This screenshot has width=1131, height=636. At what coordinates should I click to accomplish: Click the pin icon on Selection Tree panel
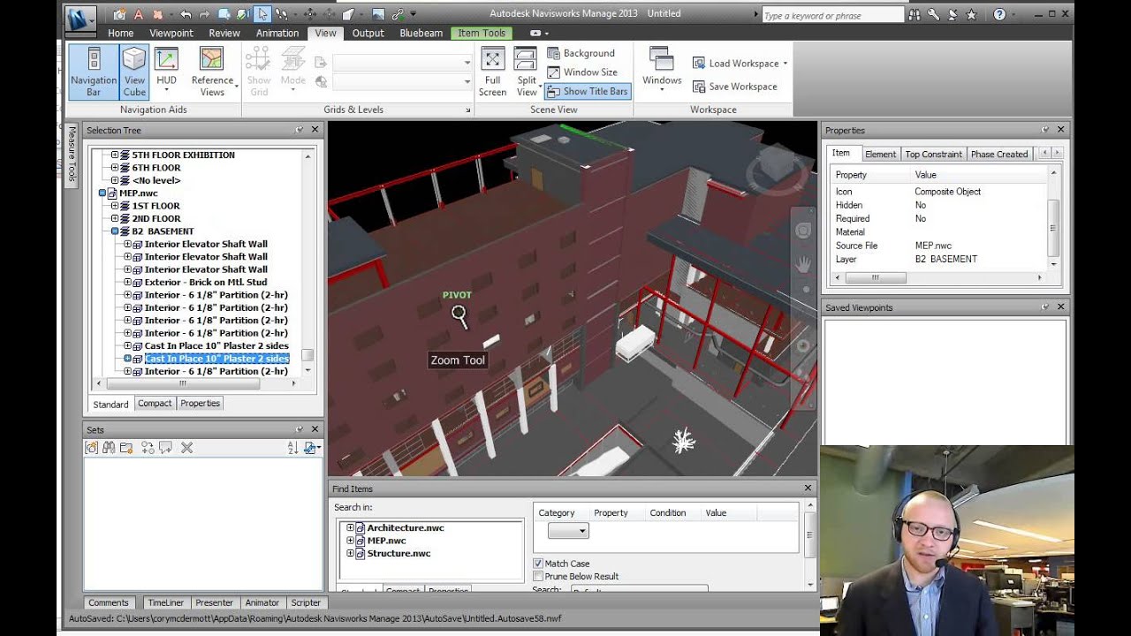click(300, 130)
